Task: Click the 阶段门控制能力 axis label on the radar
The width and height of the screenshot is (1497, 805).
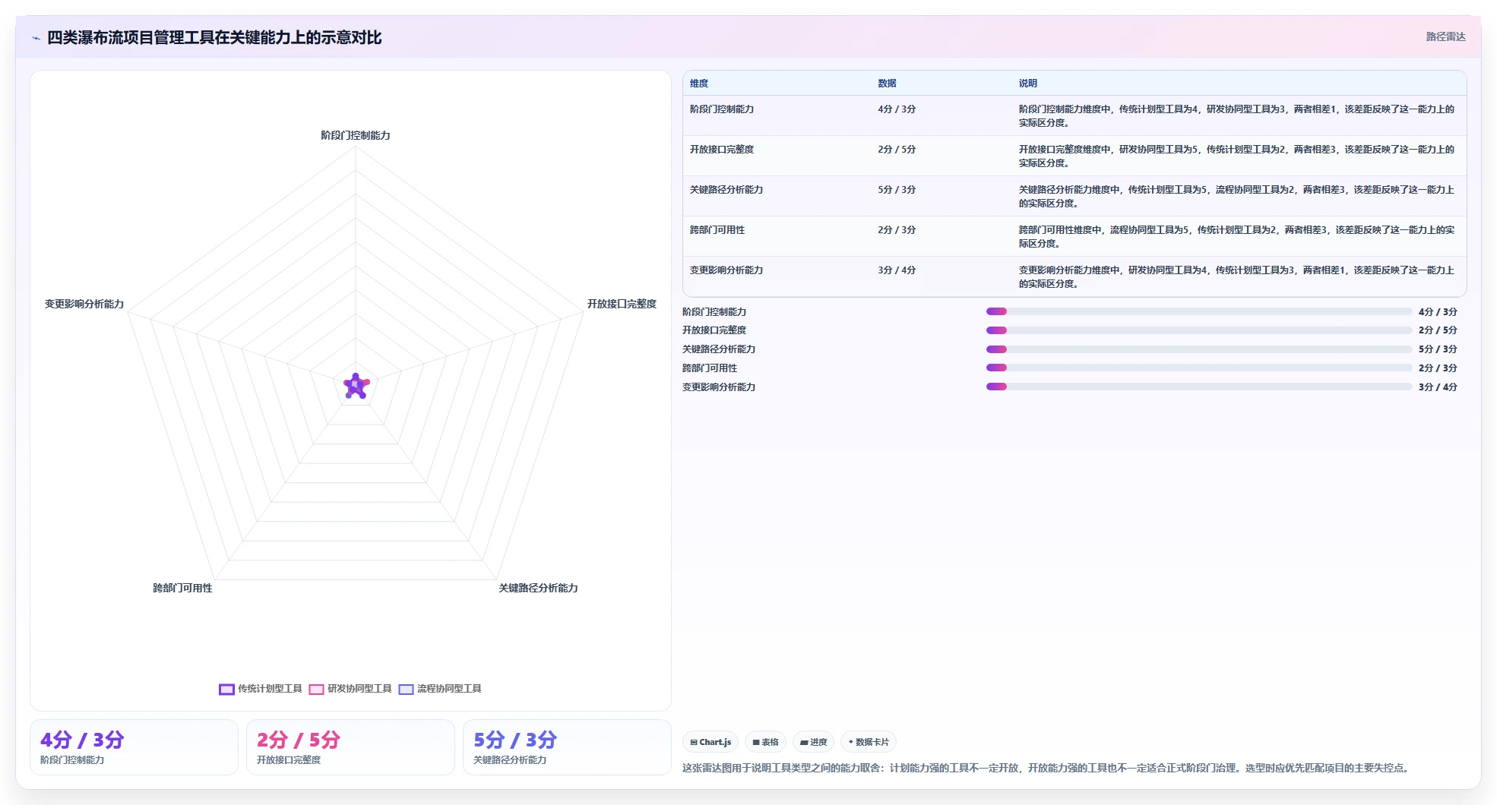Action: (x=356, y=135)
